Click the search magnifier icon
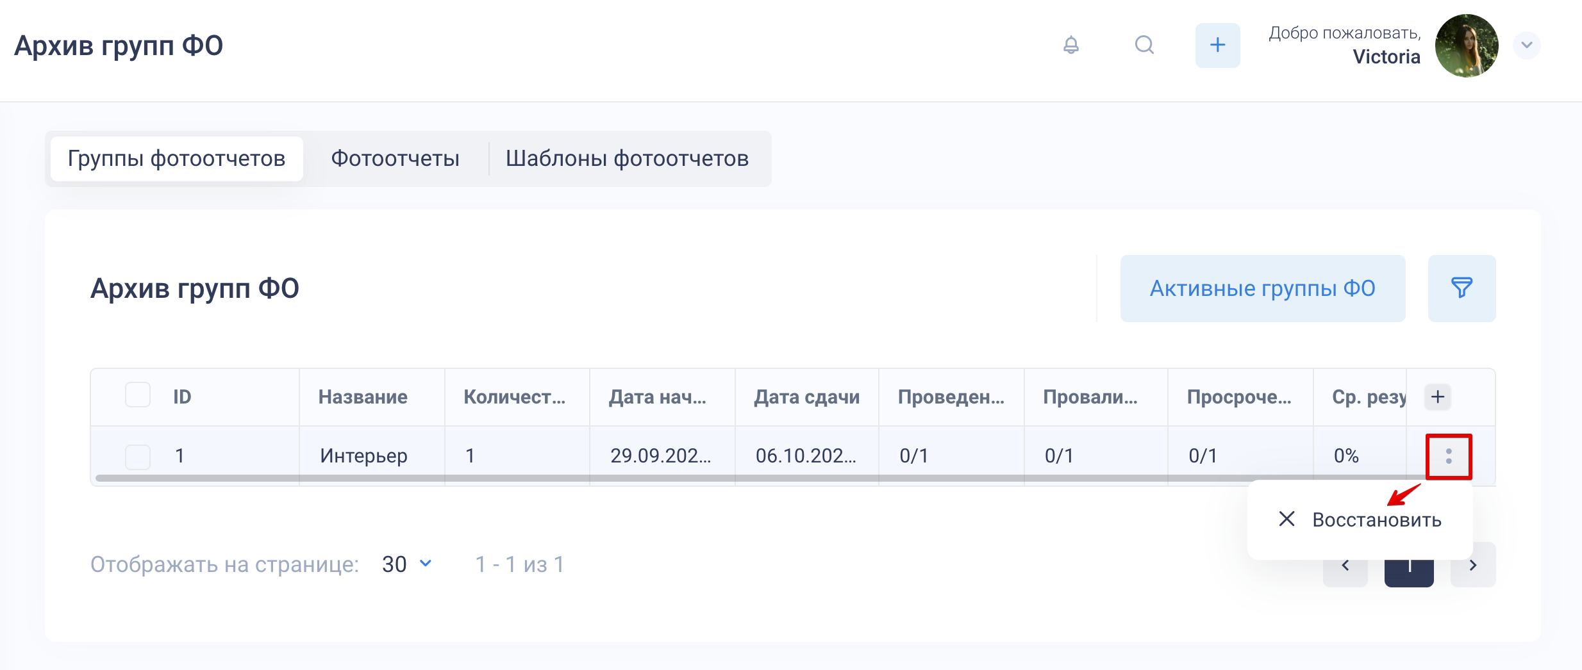The height and width of the screenshot is (670, 1582). 1144,45
